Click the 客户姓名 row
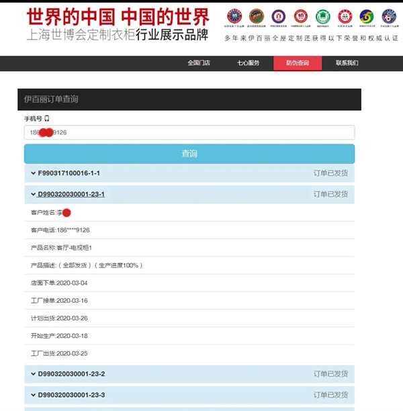This screenshot has width=403, height=411. click(x=189, y=213)
